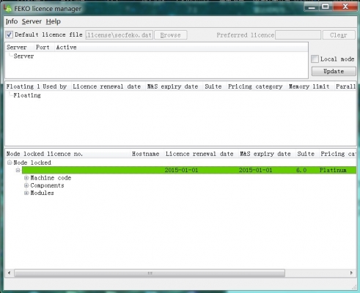The height and width of the screenshot is (293, 360).
Task: Uncheck Default licence file checkbox
Action: pos(10,34)
